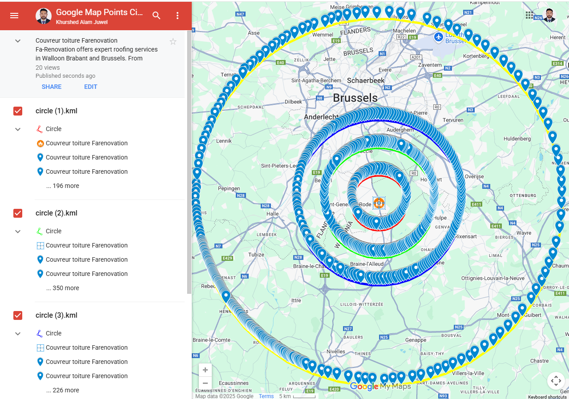Screen dimensions: 569x399
Task: Toggle the circle (3).kml layer checkbox
Action: 17,315
